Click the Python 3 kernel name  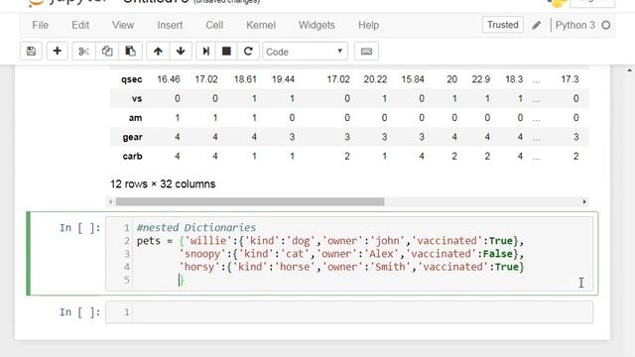[x=575, y=25]
